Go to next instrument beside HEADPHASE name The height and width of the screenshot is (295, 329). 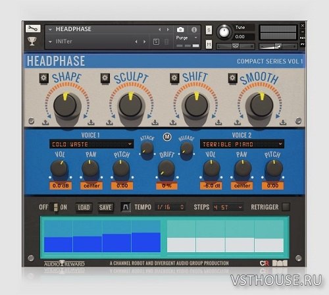168,30
